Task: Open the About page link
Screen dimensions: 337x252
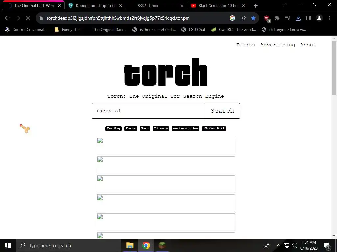Action: (308, 45)
